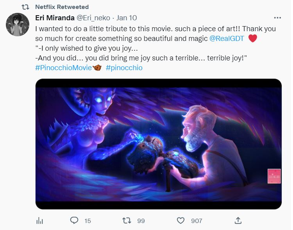293x230 pixels.
Task: Open the "Eri Miranda" display name link
Action: tap(55, 18)
